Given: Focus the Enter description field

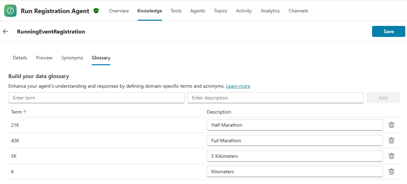Looking at the screenshot, I should [275, 98].
